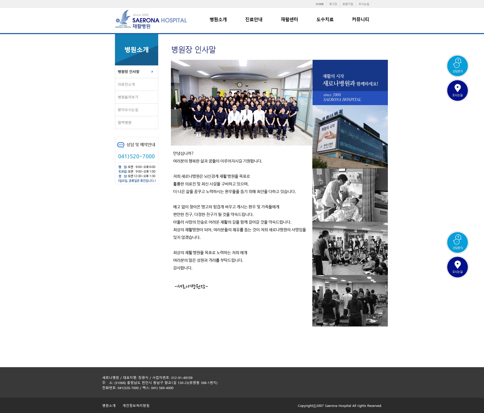
Task: Click the speech bubble icon beside 상담 및 예약안내
Action: click(x=121, y=145)
